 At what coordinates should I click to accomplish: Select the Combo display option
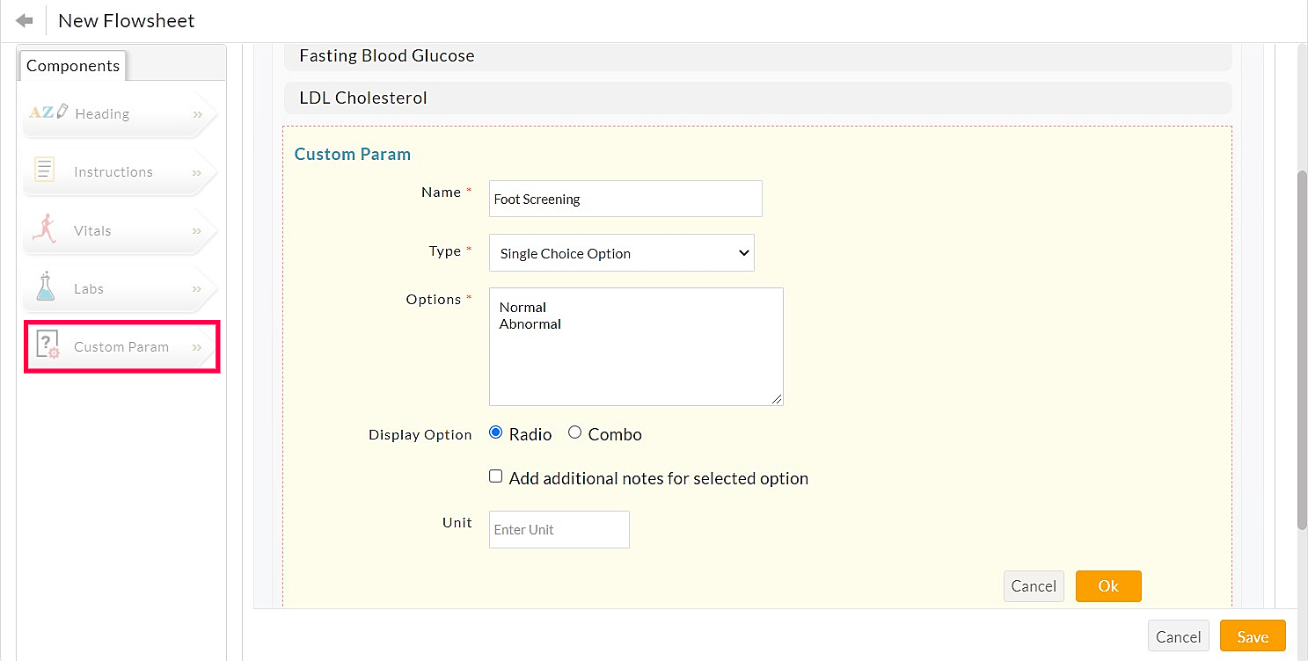(575, 432)
